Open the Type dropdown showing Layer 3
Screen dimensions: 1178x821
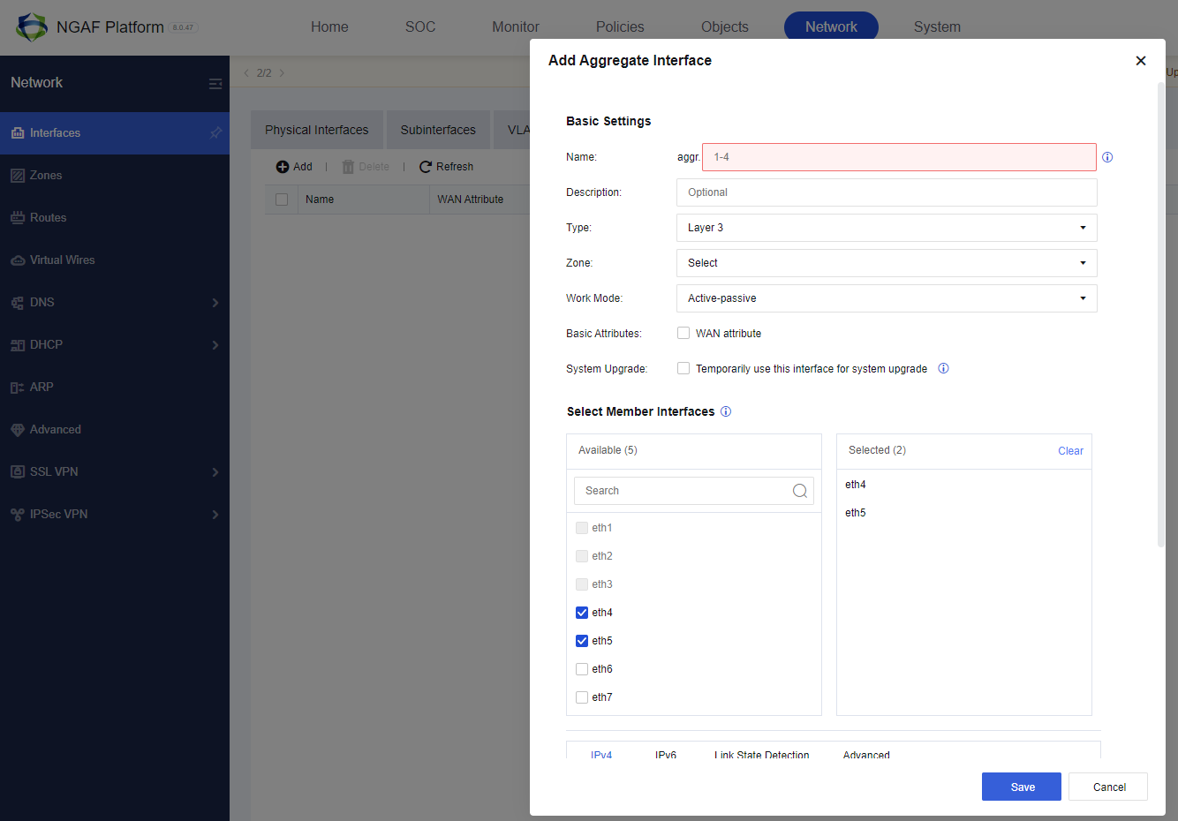[887, 228]
